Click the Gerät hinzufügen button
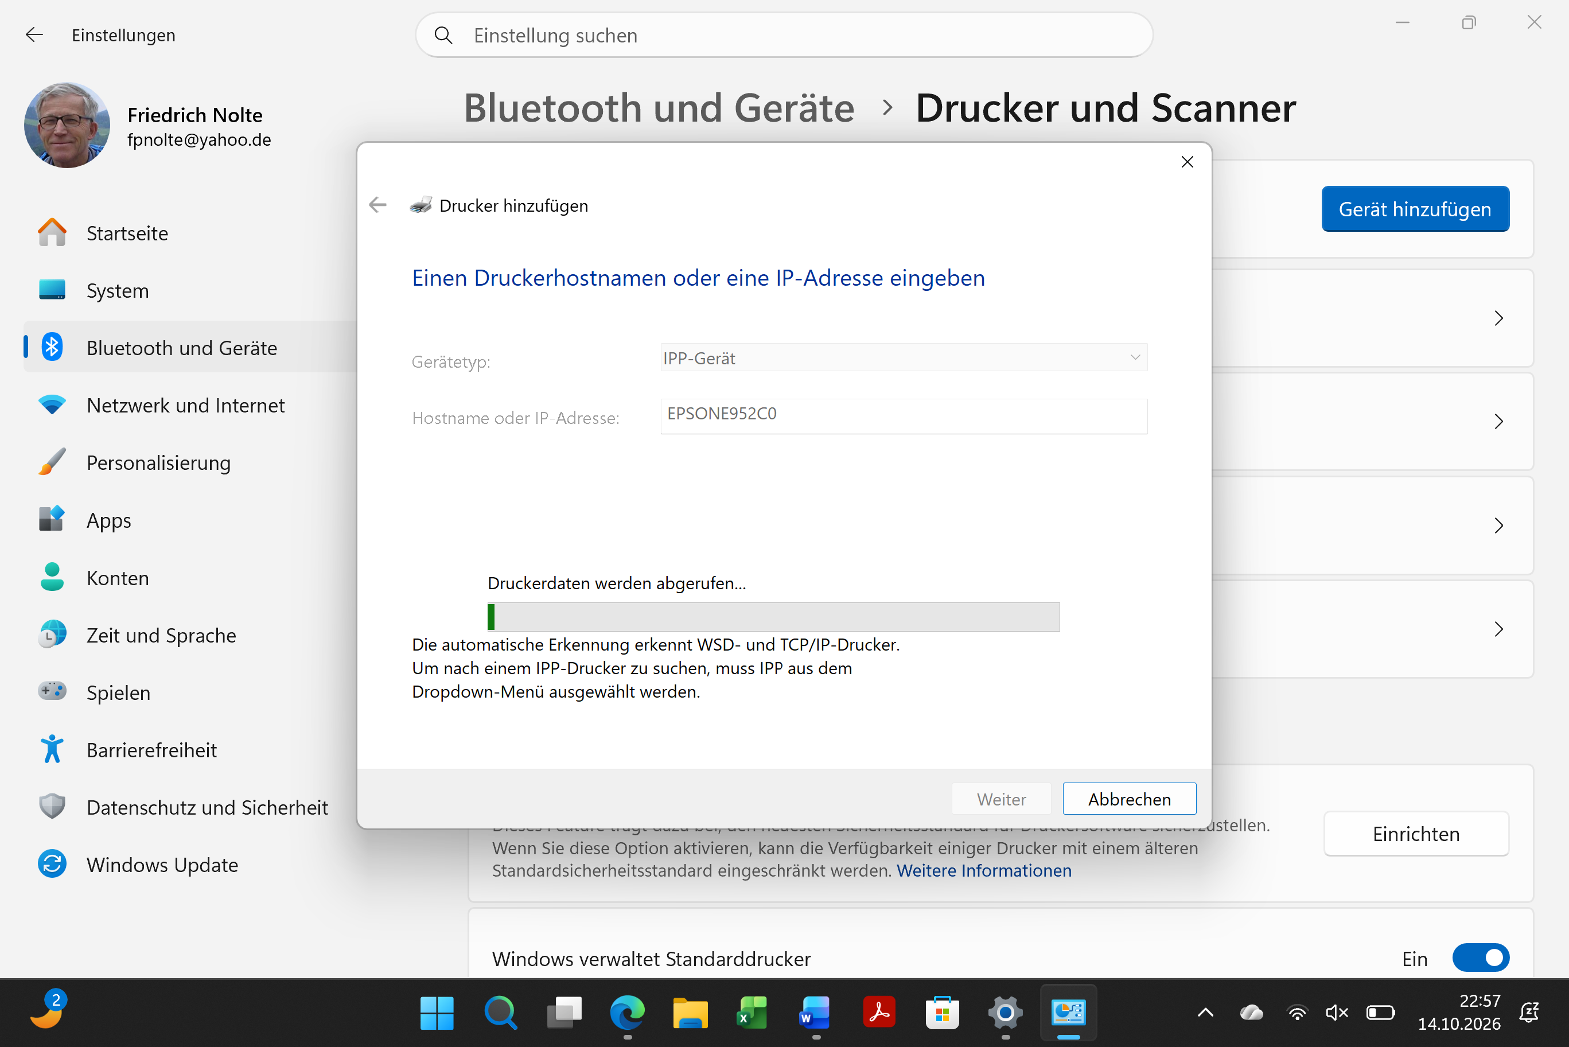 1415,209
